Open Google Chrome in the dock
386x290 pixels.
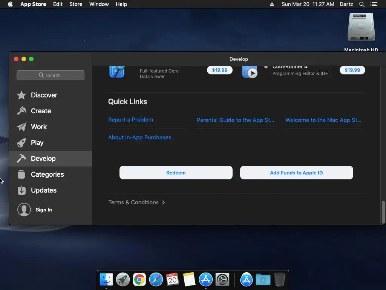pos(139,280)
